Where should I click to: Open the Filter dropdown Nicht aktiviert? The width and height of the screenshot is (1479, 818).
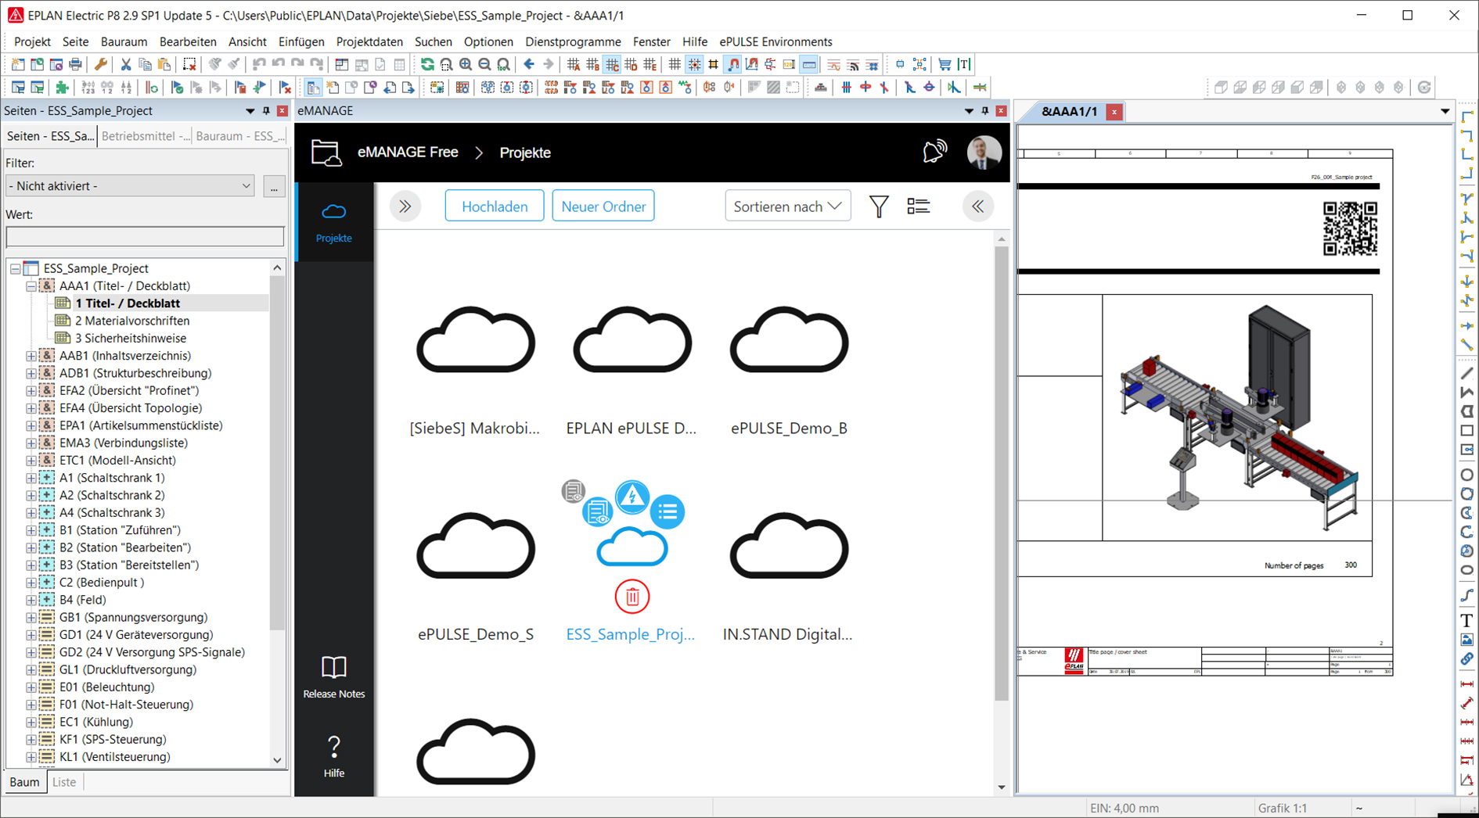coord(130,186)
